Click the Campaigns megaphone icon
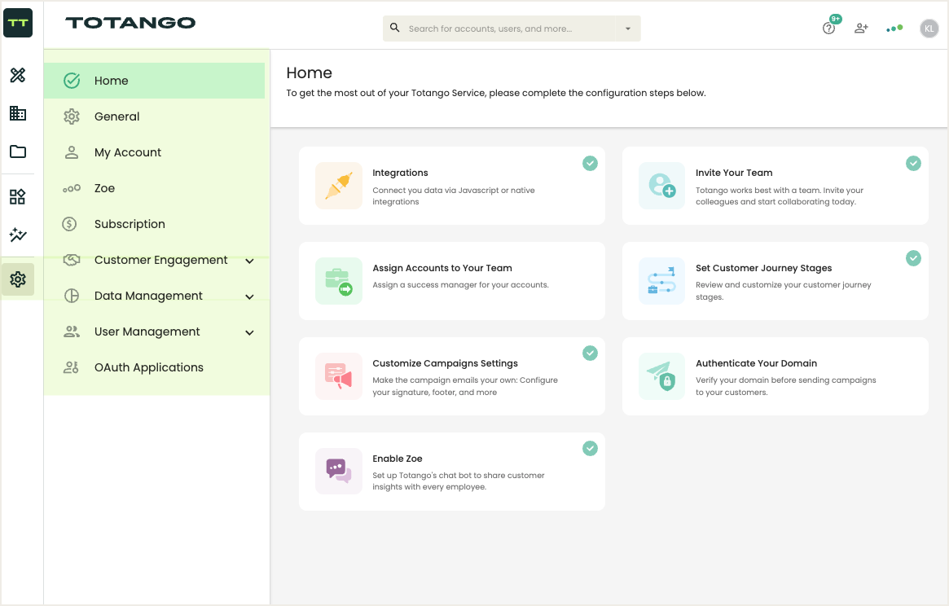Image resolution: width=949 pixels, height=606 pixels. click(x=339, y=376)
